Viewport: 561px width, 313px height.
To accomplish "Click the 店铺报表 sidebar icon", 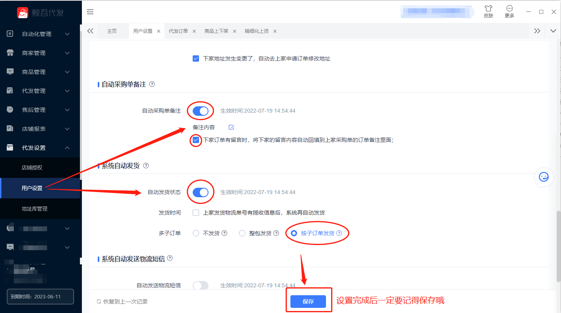I will (10, 129).
